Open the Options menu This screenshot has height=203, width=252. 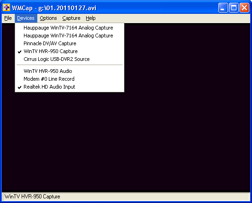point(48,18)
